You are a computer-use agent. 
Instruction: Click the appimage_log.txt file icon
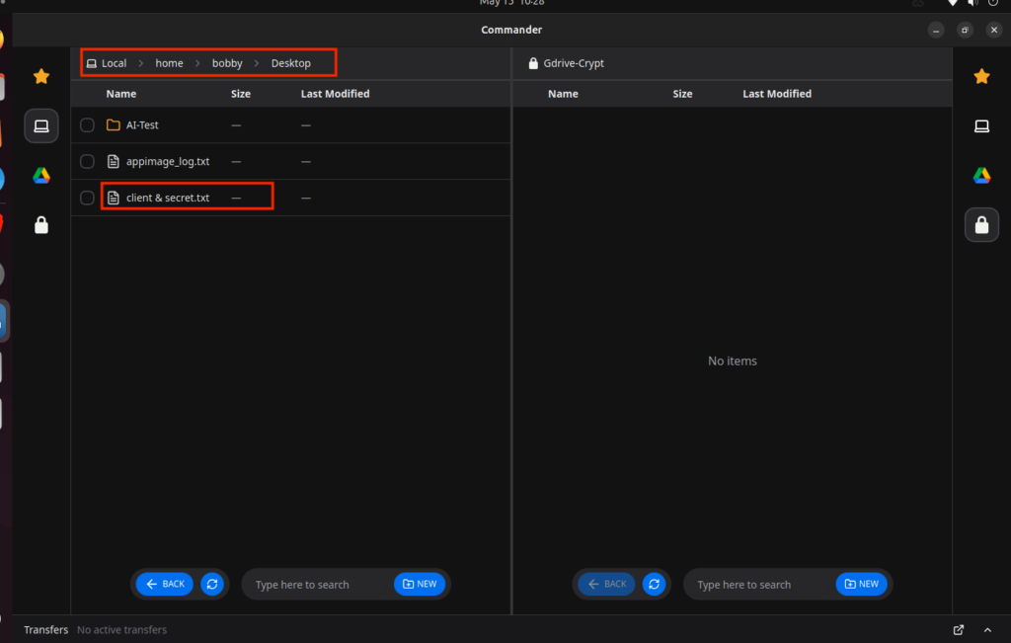113,161
